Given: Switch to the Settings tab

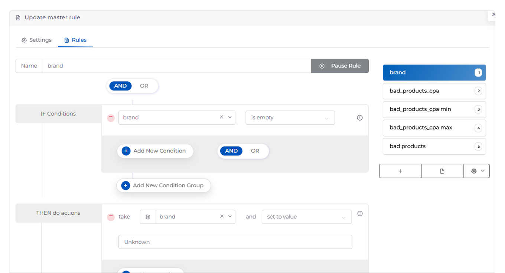Looking at the screenshot, I should pyautogui.click(x=36, y=40).
